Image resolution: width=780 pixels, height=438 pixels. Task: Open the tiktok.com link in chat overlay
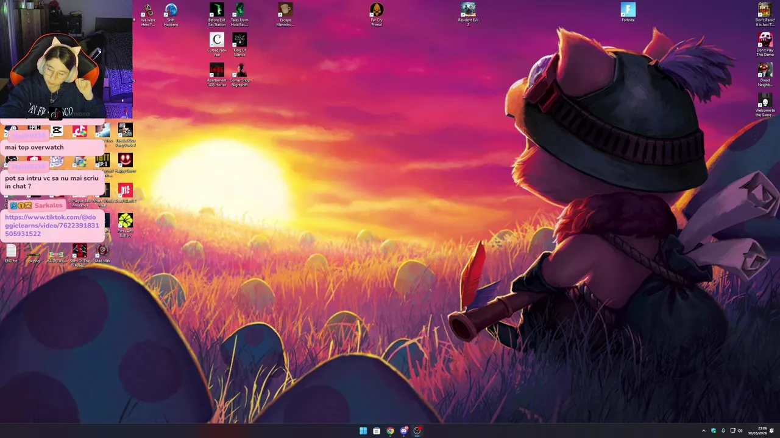click(x=52, y=225)
